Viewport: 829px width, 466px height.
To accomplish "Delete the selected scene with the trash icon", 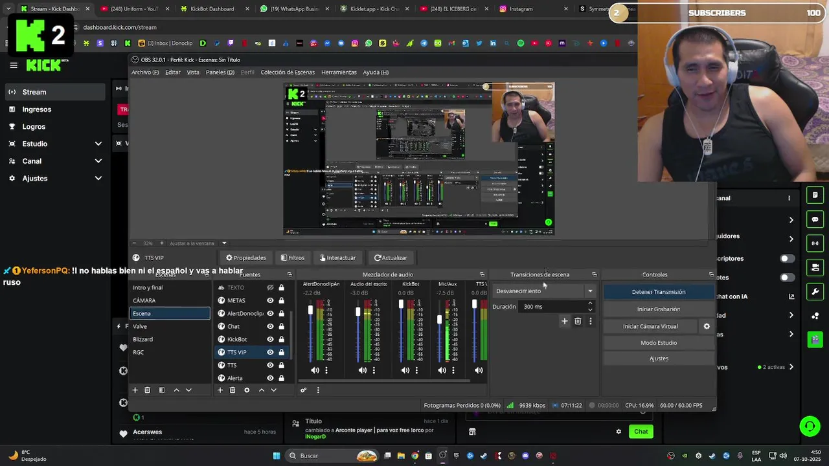I will coord(147,390).
